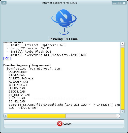Select the CRLUPD.CAB line
This screenshot has height=133, width=128.
18,85
